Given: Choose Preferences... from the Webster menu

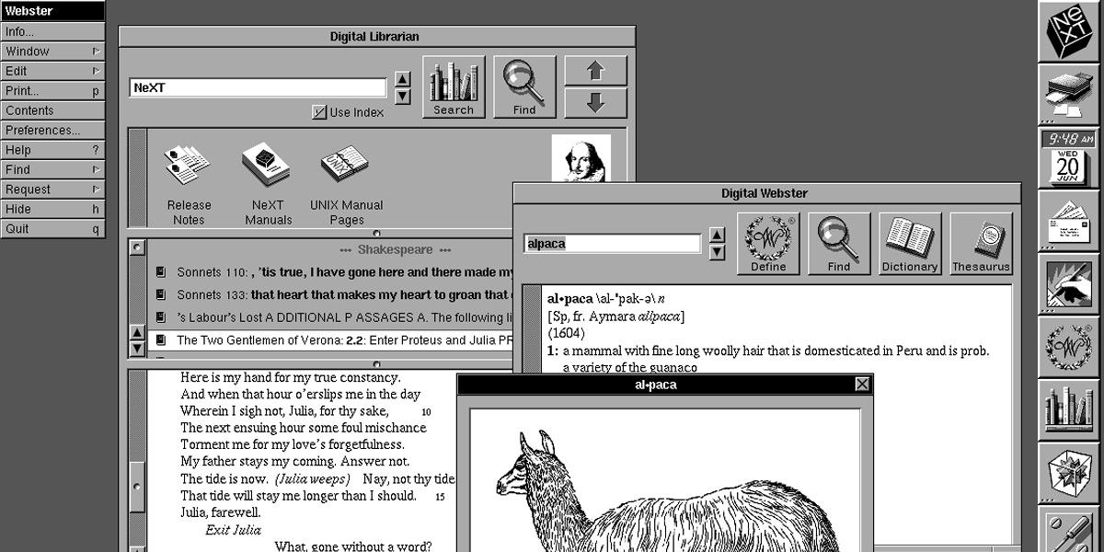Looking at the screenshot, I should (52, 131).
